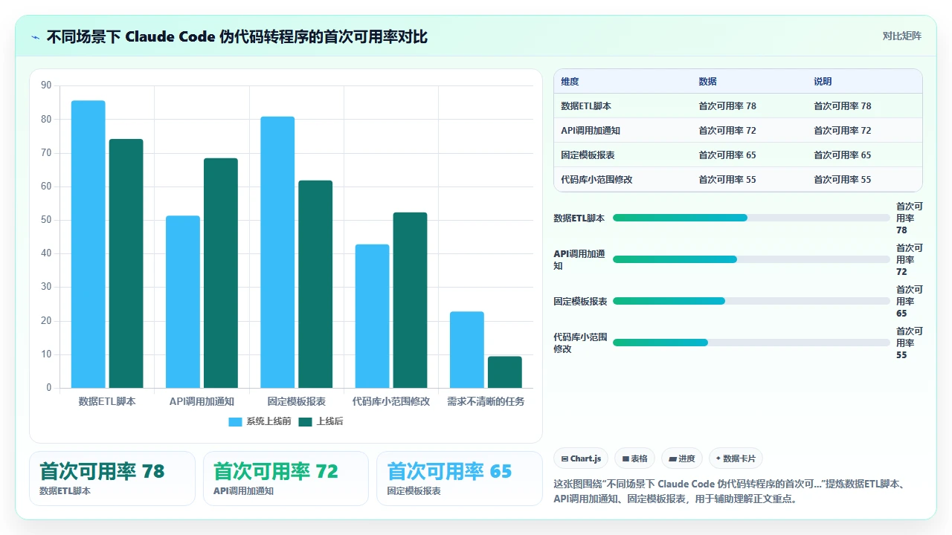952x535 pixels.
Task: Toggle the 上线后 legend swatch
Action: coord(305,422)
